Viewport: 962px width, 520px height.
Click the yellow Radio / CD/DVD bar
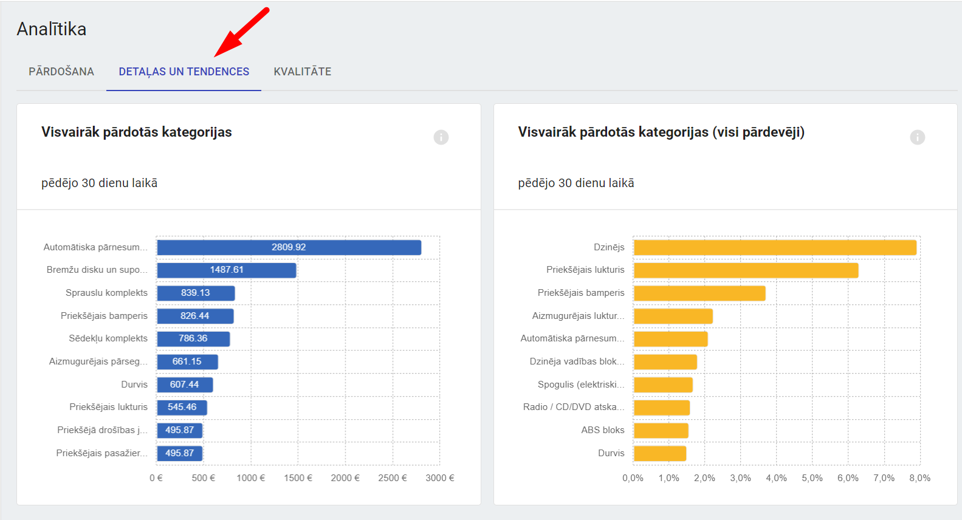(661, 408)
